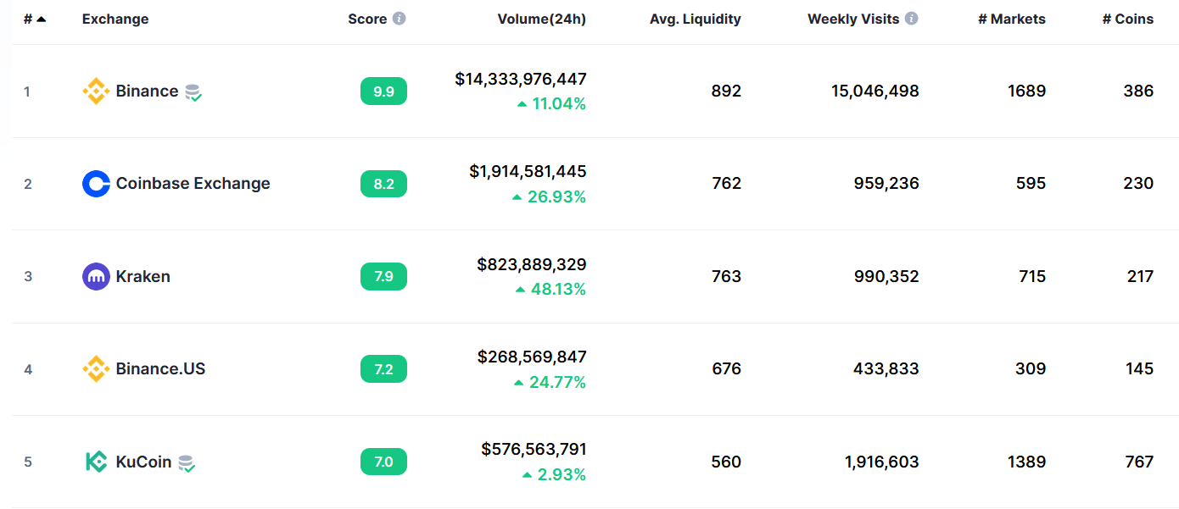Click the Binance.US logo icon

coord(96,369)
